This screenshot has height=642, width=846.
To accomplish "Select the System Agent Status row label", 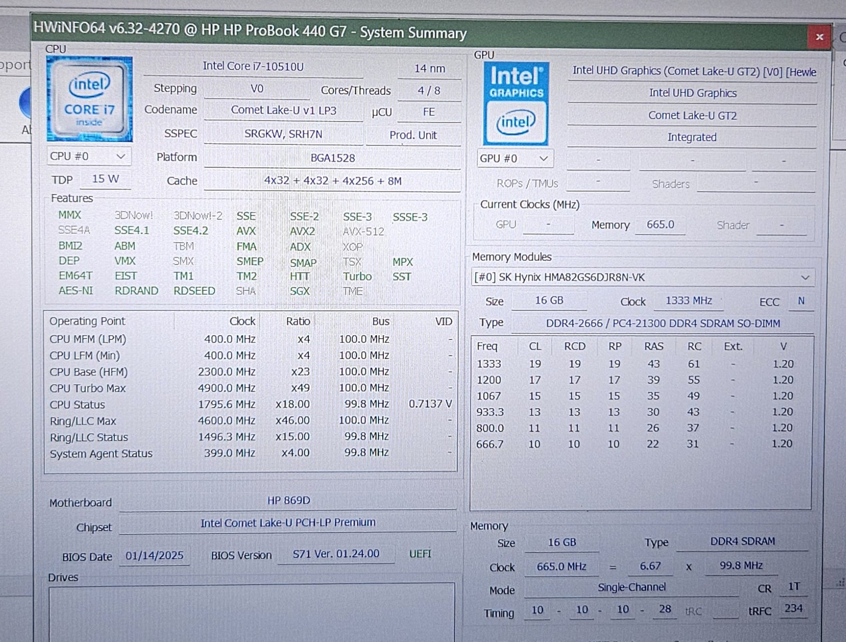I will (101, 454).
